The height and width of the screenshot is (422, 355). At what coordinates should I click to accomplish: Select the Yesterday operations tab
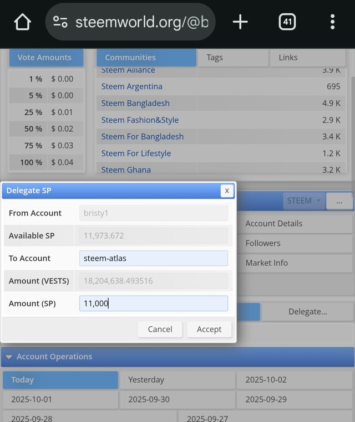click(177, 380)
